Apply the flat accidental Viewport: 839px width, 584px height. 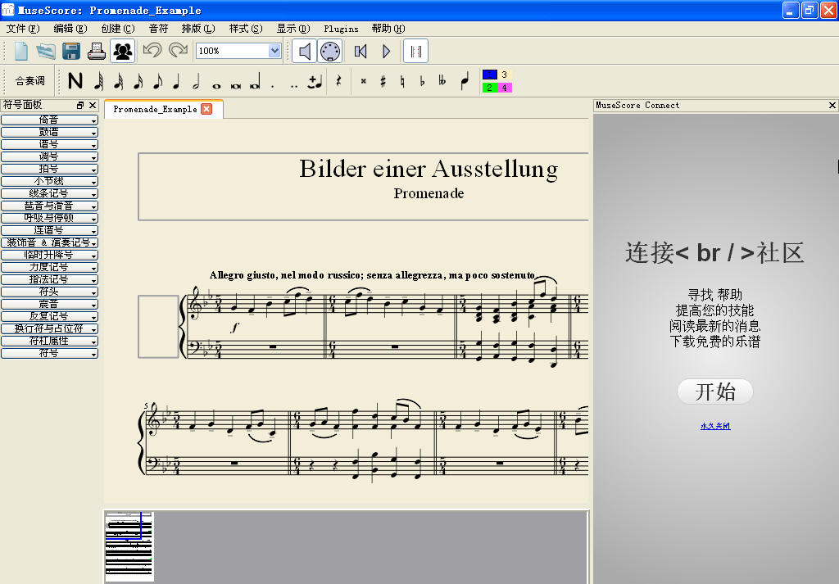[x=422, y=81]
